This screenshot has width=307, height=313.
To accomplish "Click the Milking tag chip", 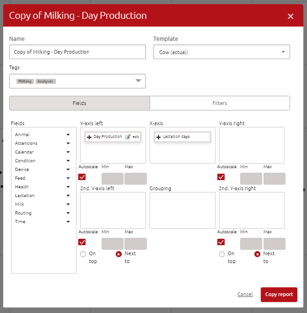I will [x=25, y=81].
